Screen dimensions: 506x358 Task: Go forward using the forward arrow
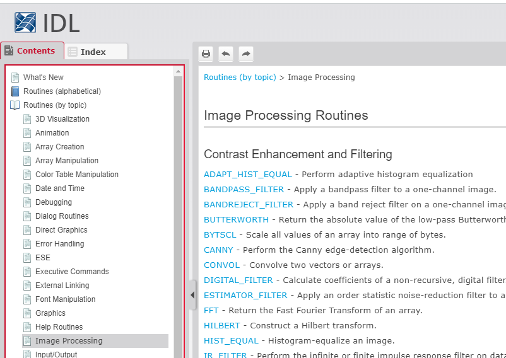pyautogui.click(x=246, y=54)
